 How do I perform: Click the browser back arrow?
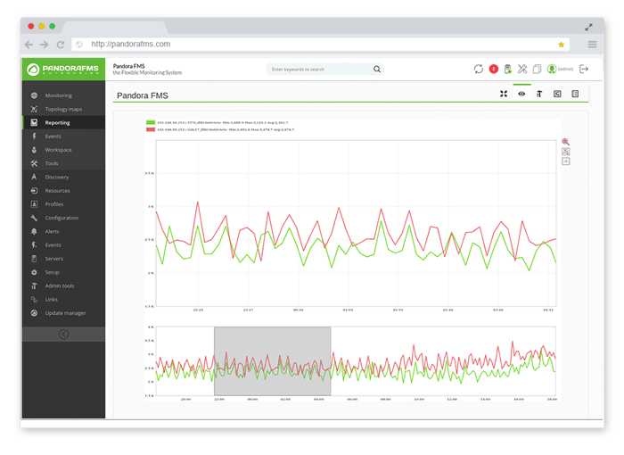[29, 45]
